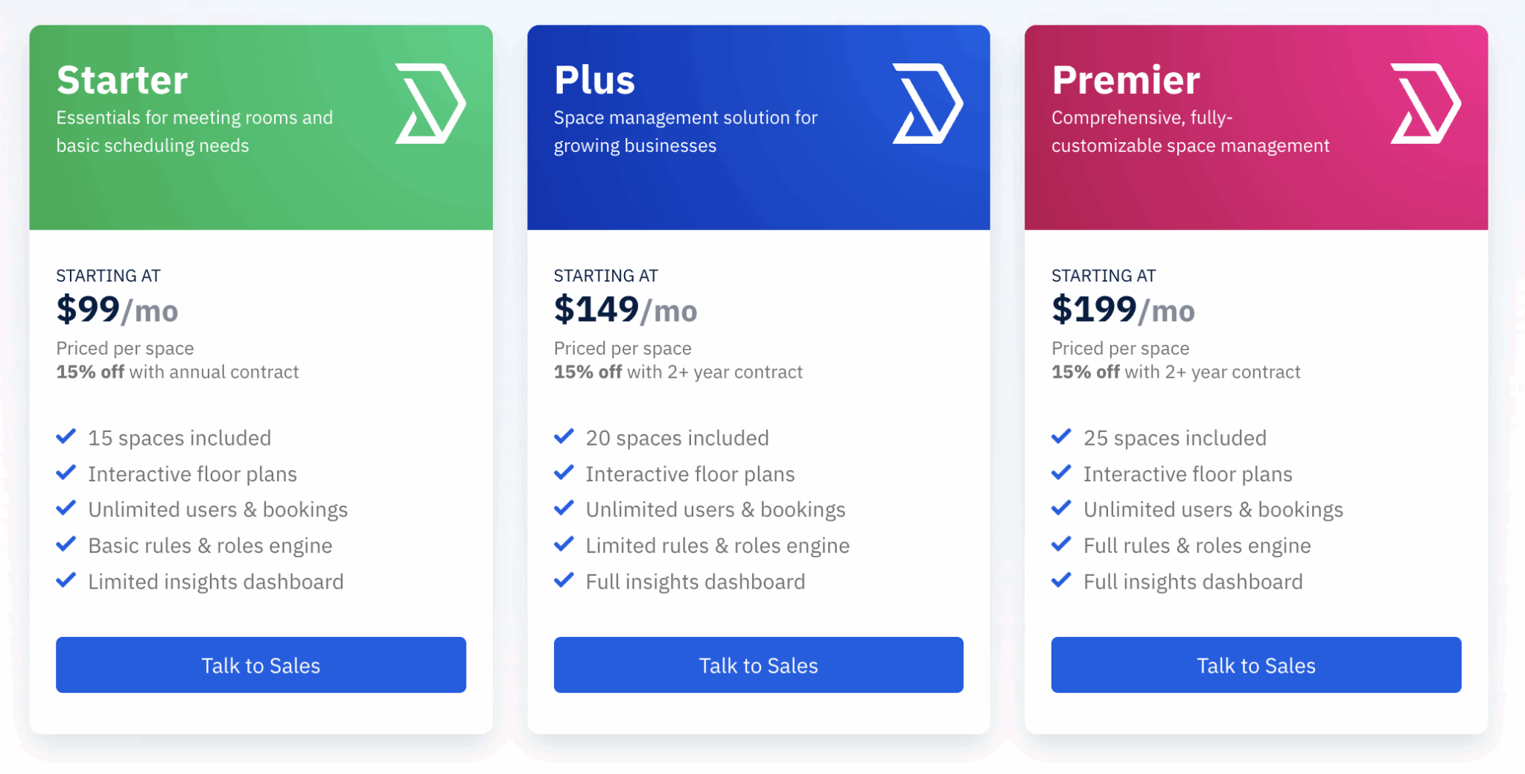This screenshot has height=774, width=1525.
Task: Click the brand logo icon on the Starter card
Action: click(x=430, y=104)
